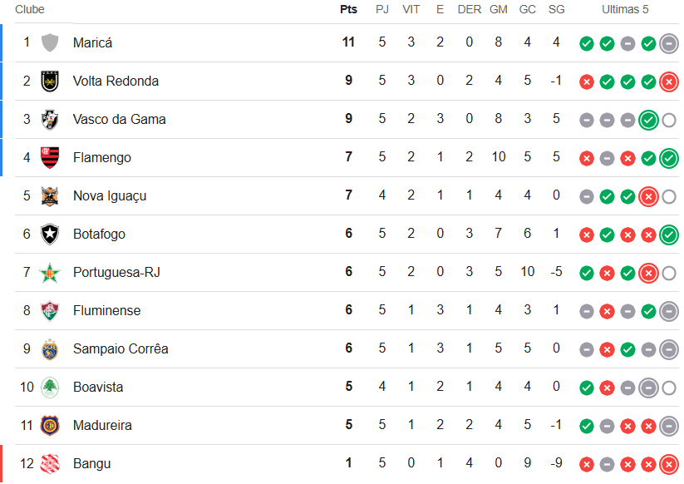Click the Vasco da Gama crest icon
This screenshot has width=684, height=484.
[x=50, y=119]
